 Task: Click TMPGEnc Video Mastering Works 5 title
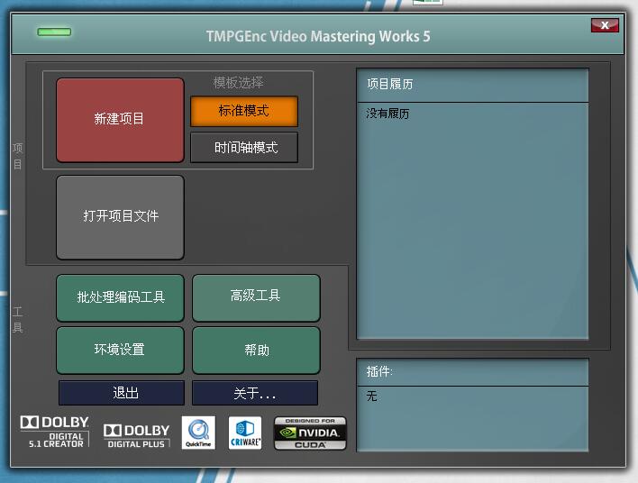(318, 36)
